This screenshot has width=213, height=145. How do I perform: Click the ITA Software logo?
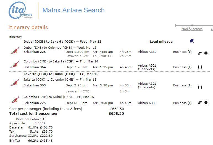click(x=20, y=11)
